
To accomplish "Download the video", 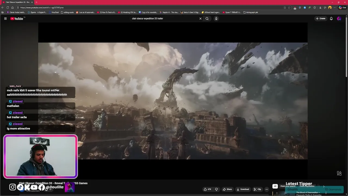I will click(x=243, y=189).
